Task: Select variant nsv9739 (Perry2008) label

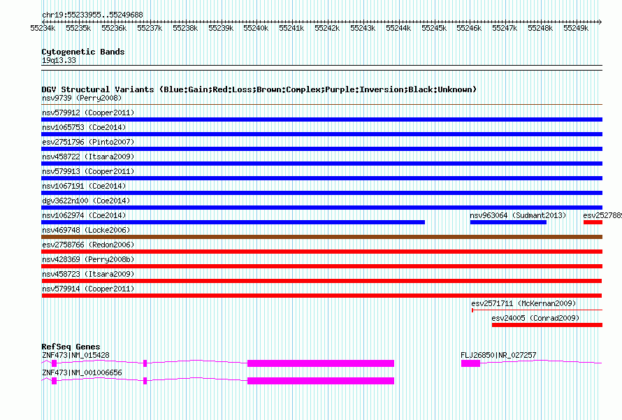Action: [82, 98]
